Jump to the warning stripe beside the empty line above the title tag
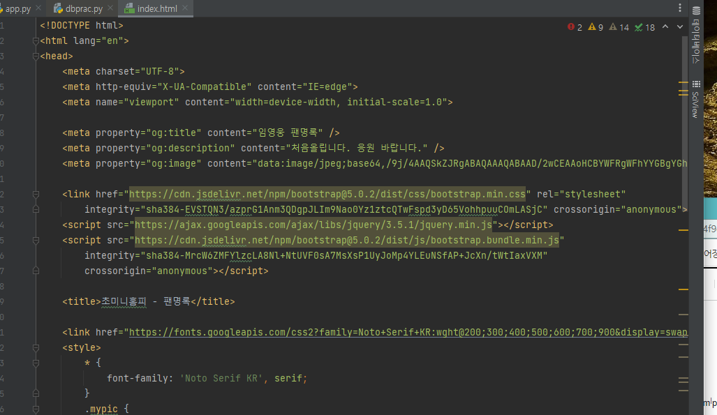717x415 pixels. coord(683,289)
